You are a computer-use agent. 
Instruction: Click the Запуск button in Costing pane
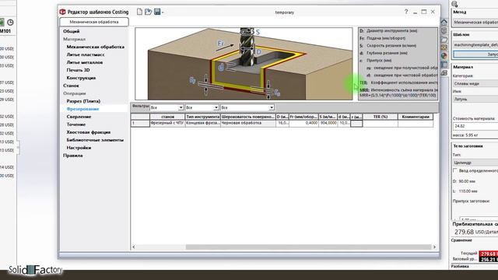tap(475, 54)
